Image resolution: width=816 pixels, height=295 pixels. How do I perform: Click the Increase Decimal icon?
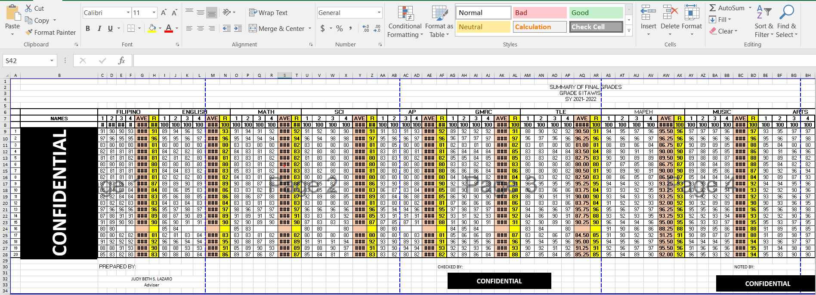point(366,28)
